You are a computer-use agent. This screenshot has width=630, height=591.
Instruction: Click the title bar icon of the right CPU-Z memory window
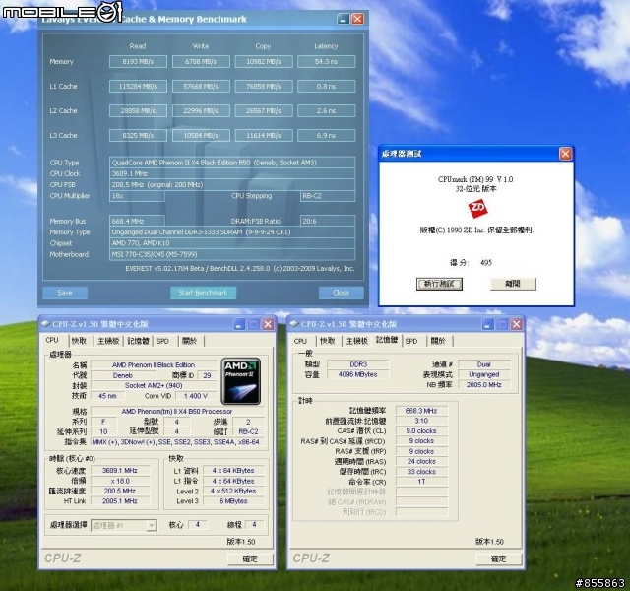[294, 324]
